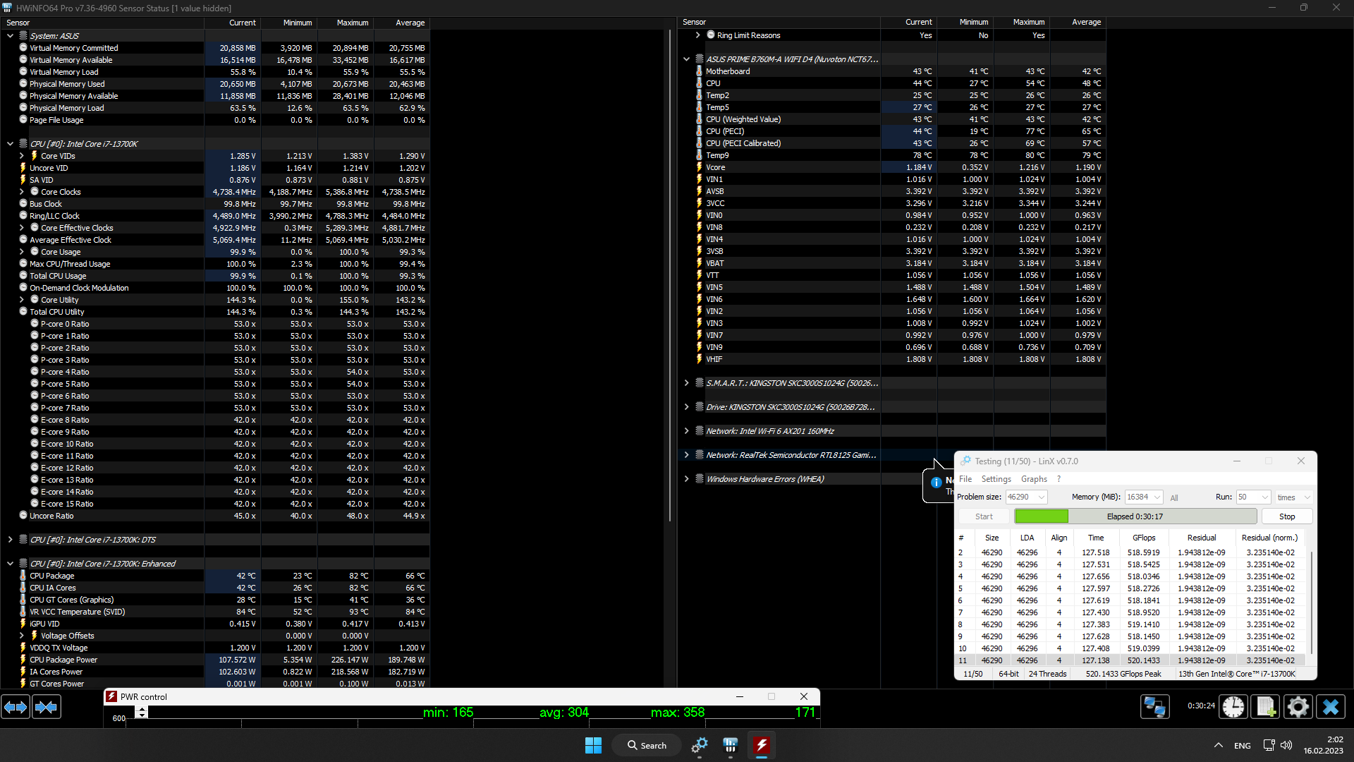
Task: Open the Problem size dropdown in LinX
Action: [x=1041, y=497]
